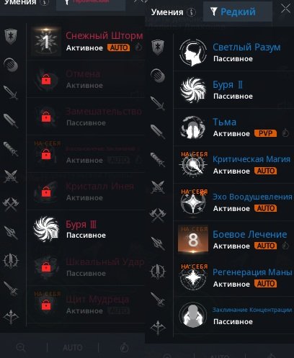Click the bottom AUTO button in left panel
294x358 pixels.
click(73, 347)
